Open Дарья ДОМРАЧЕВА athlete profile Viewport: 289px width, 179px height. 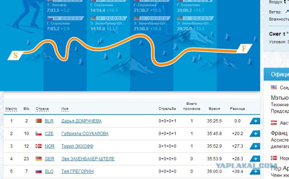(81, 121)
